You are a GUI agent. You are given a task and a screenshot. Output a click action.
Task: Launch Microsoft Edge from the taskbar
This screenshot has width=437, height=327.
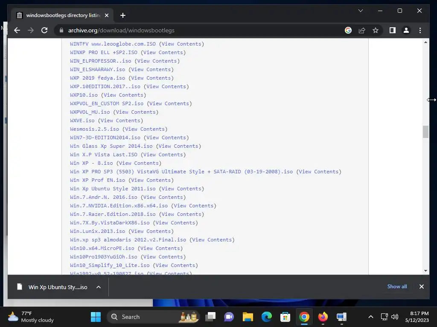(x=266, y=317)
